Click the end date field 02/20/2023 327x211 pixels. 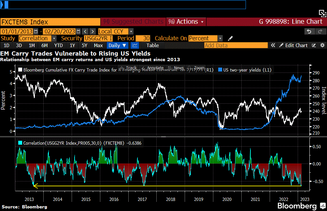pyautogui.click(x=60, y=32)
